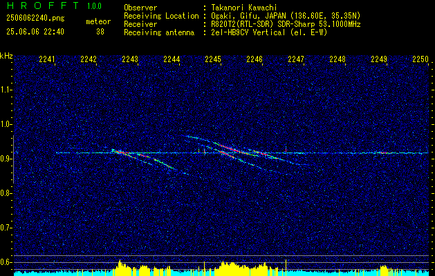Click the 1.0 frequency axis label

(7, 124)
